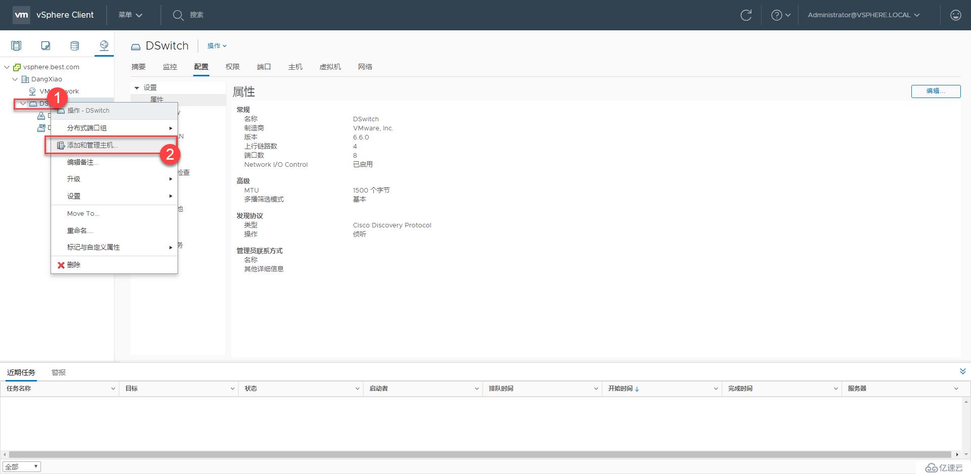Choose 重命名 menu entry
This screenshot has width=971, height=474.
pyautogui.click(x=114, y=230)
